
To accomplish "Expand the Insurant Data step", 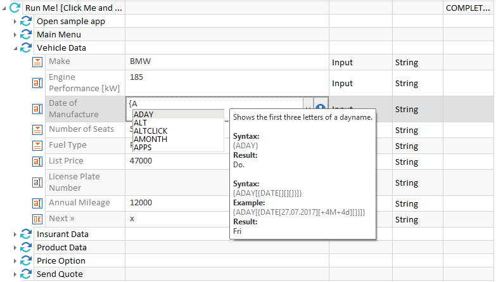I will point(15,234).
